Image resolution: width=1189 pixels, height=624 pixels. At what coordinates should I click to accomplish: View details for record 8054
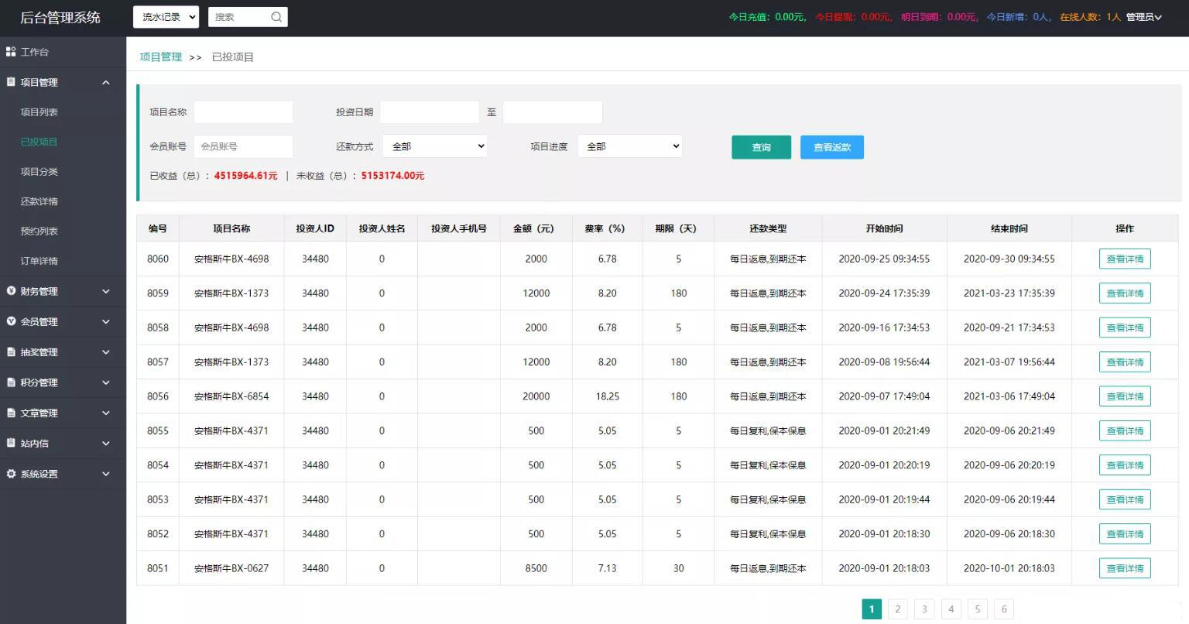click(1125, 465)
